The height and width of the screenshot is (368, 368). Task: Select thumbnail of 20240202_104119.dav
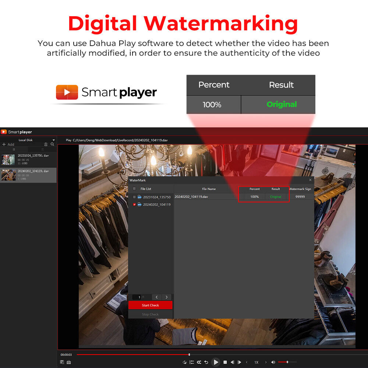pyautogui.click(x=8, y=175)
